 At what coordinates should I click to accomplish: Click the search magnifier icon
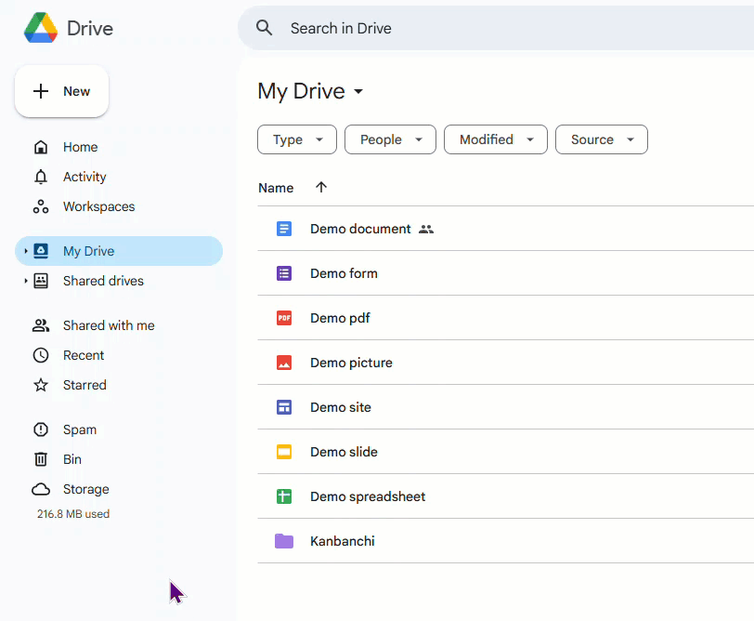click(264, 28)
